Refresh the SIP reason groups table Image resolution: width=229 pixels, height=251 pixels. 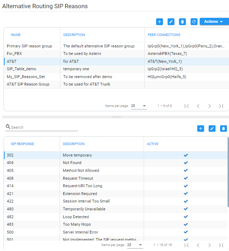[x=194, y=22]
